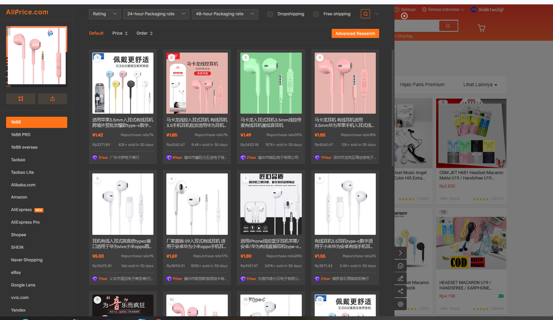553x320 pixels.
Task: Click the right arrow icon in floating toolbar
Action: 401,253
